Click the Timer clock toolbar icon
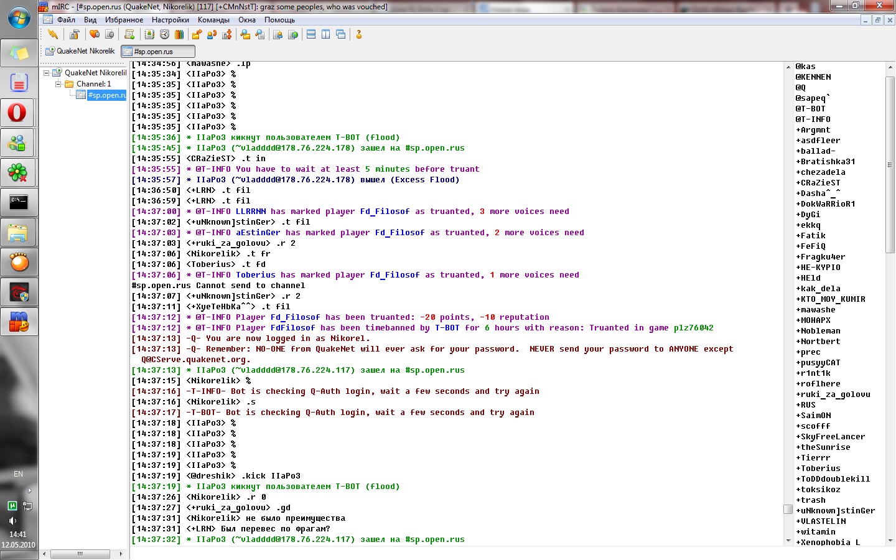The image size is (896, 560). tap(164, 34)
